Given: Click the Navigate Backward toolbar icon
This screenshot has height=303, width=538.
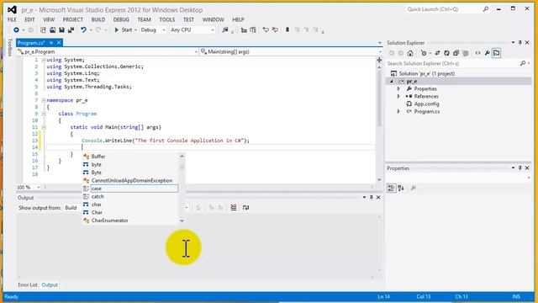Looking at the screenshot, I should click(x=16, y=30).
